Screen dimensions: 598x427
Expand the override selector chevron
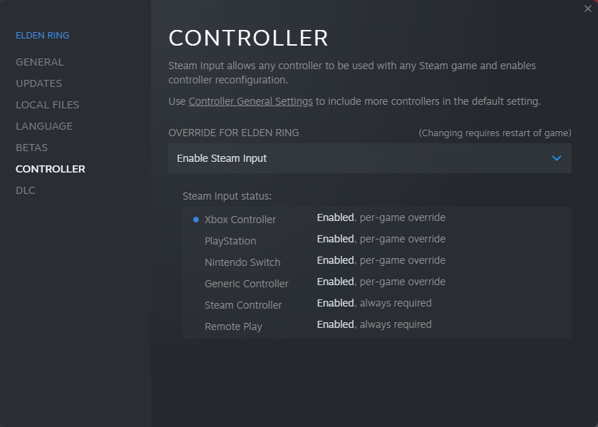(557, 158)
